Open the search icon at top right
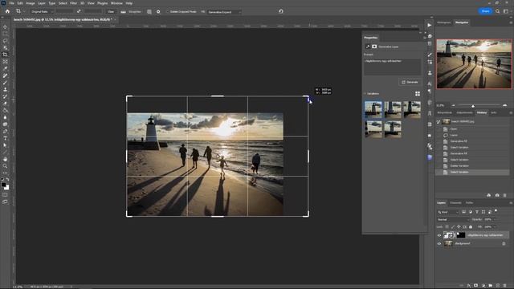 [x=498, y=11]
